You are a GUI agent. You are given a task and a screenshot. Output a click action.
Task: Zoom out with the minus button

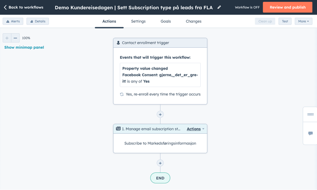(x=15, y=38)
